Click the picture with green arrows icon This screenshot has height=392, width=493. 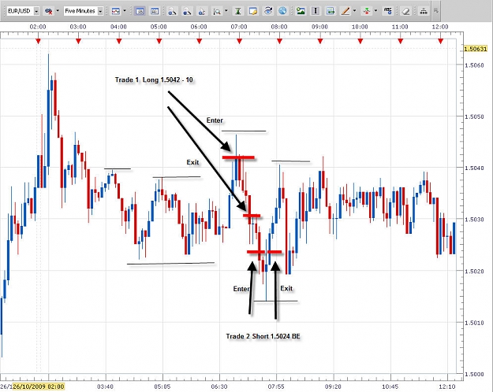click(x=331, y=11)
